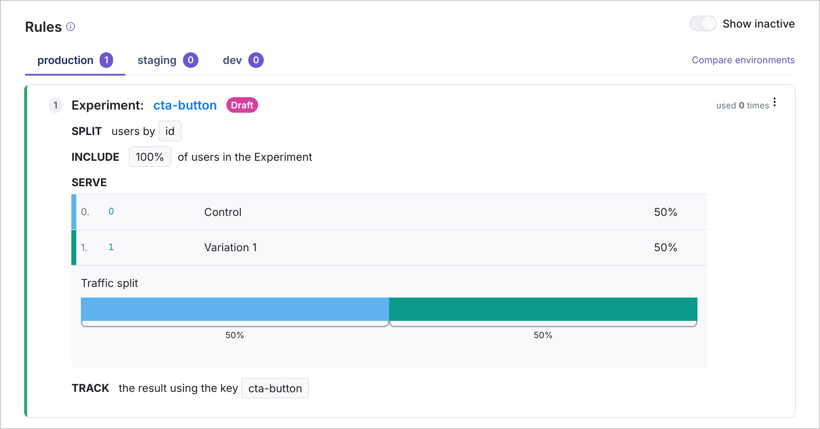The image size is (820, 429).
Task: Click the 100% include value box
Action: [x=150, y=157]
